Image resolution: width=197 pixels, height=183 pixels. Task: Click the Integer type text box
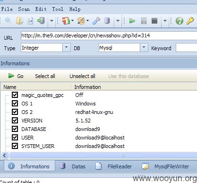pyautogui.click(x=42, y=48)
